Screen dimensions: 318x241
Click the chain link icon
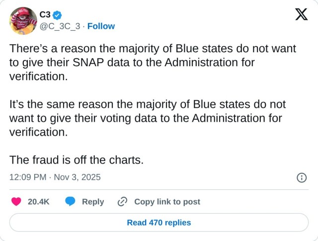point(122,201)
